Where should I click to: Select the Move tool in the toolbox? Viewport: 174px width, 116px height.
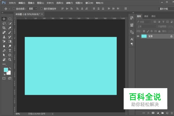click(x=4, y=19)
